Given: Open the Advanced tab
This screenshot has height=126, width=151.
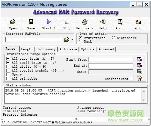Looking at the screenshot, I should click(x=106, y=49).
